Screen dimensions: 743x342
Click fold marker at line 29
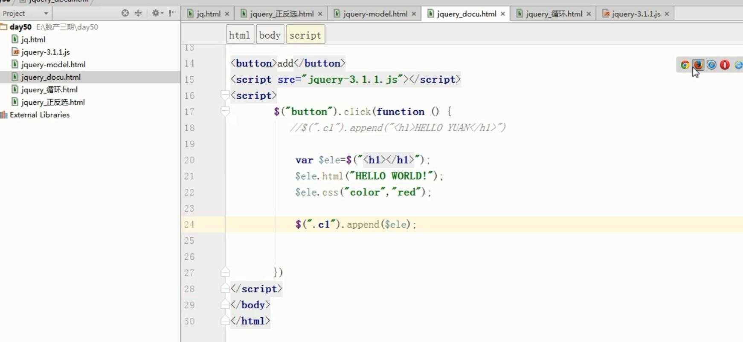[225, 305]
